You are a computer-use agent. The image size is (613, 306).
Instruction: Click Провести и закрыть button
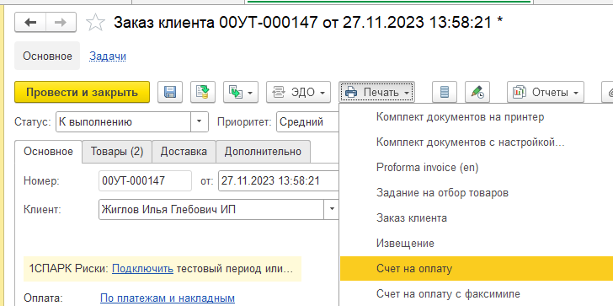tap(83, 93)
